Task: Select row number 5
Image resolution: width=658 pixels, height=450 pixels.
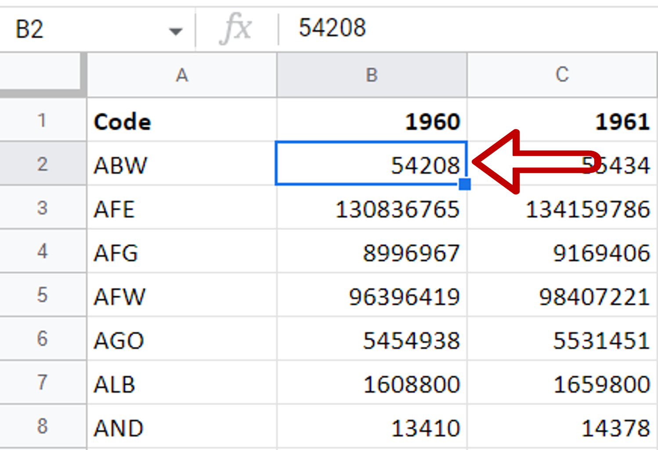Action: click(42, 295)
